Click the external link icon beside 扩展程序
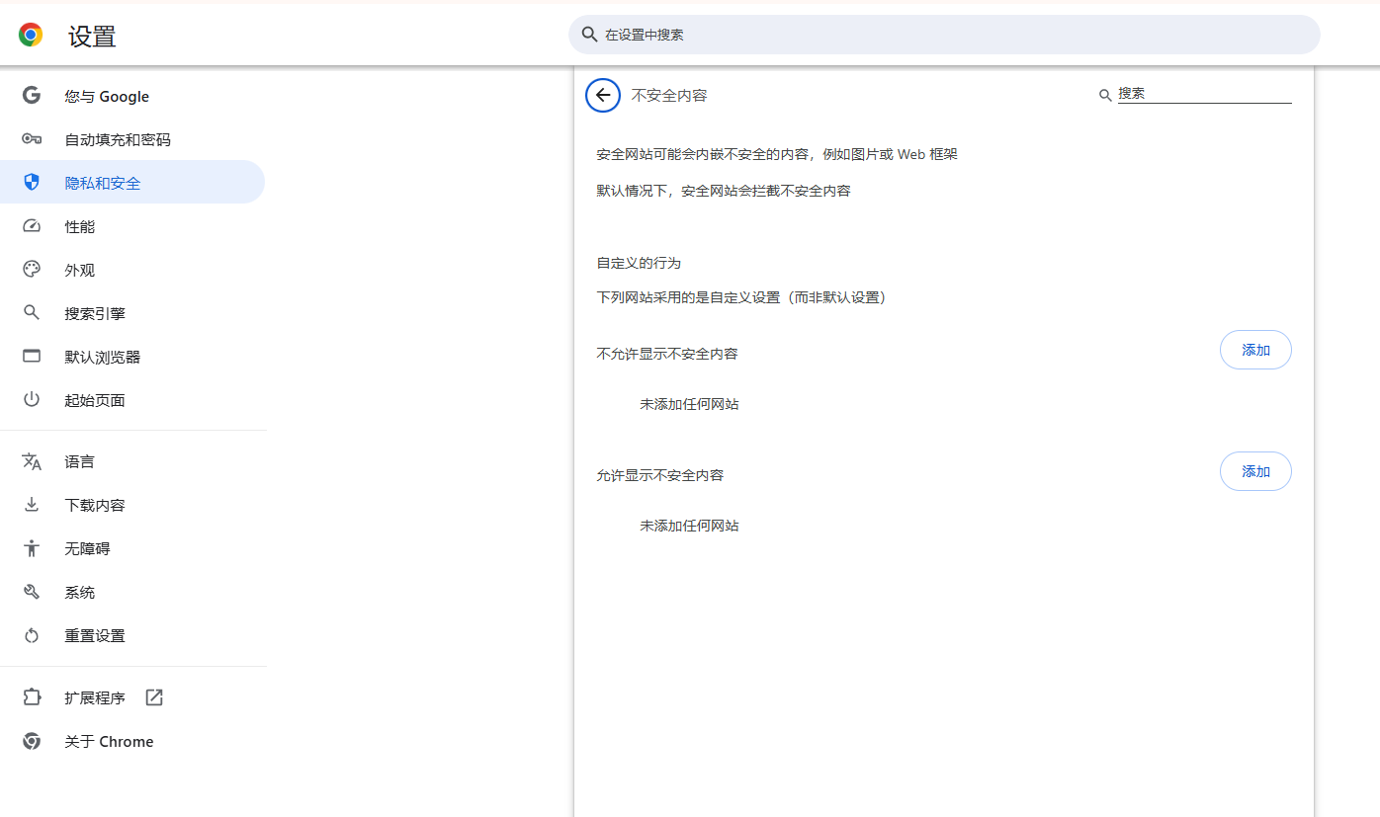 coord(154,697)
